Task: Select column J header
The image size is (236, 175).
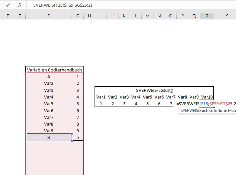Action: pos(113,16)
